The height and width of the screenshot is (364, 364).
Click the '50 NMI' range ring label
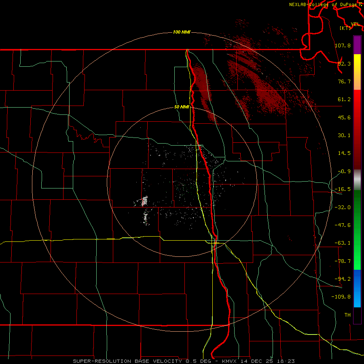tap(182, 107)
